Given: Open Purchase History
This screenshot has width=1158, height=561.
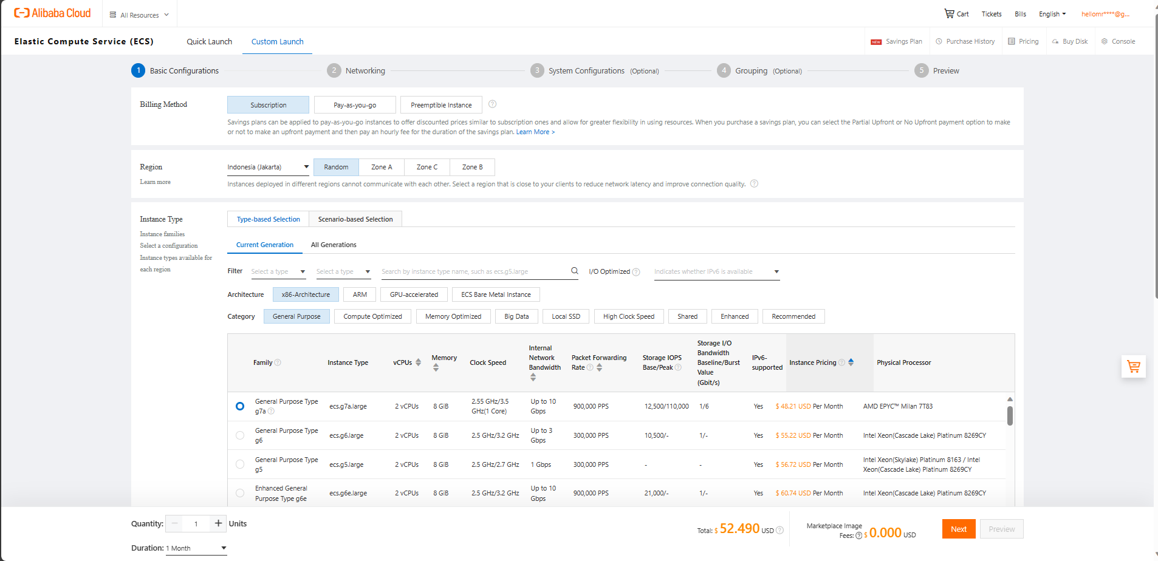Looking at the screenshot, I should pyautogui.click(x=965, y=41).
